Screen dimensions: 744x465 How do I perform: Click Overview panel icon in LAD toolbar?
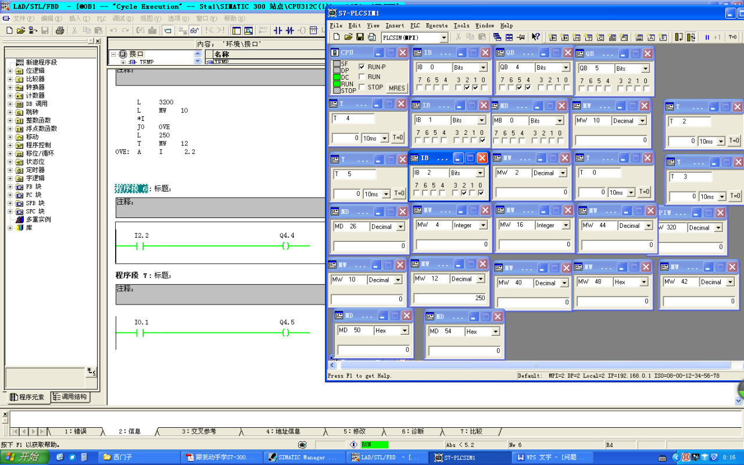pos(236,30)
